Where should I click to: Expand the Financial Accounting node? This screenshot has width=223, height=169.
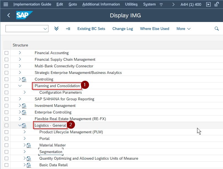pos(20,53)
